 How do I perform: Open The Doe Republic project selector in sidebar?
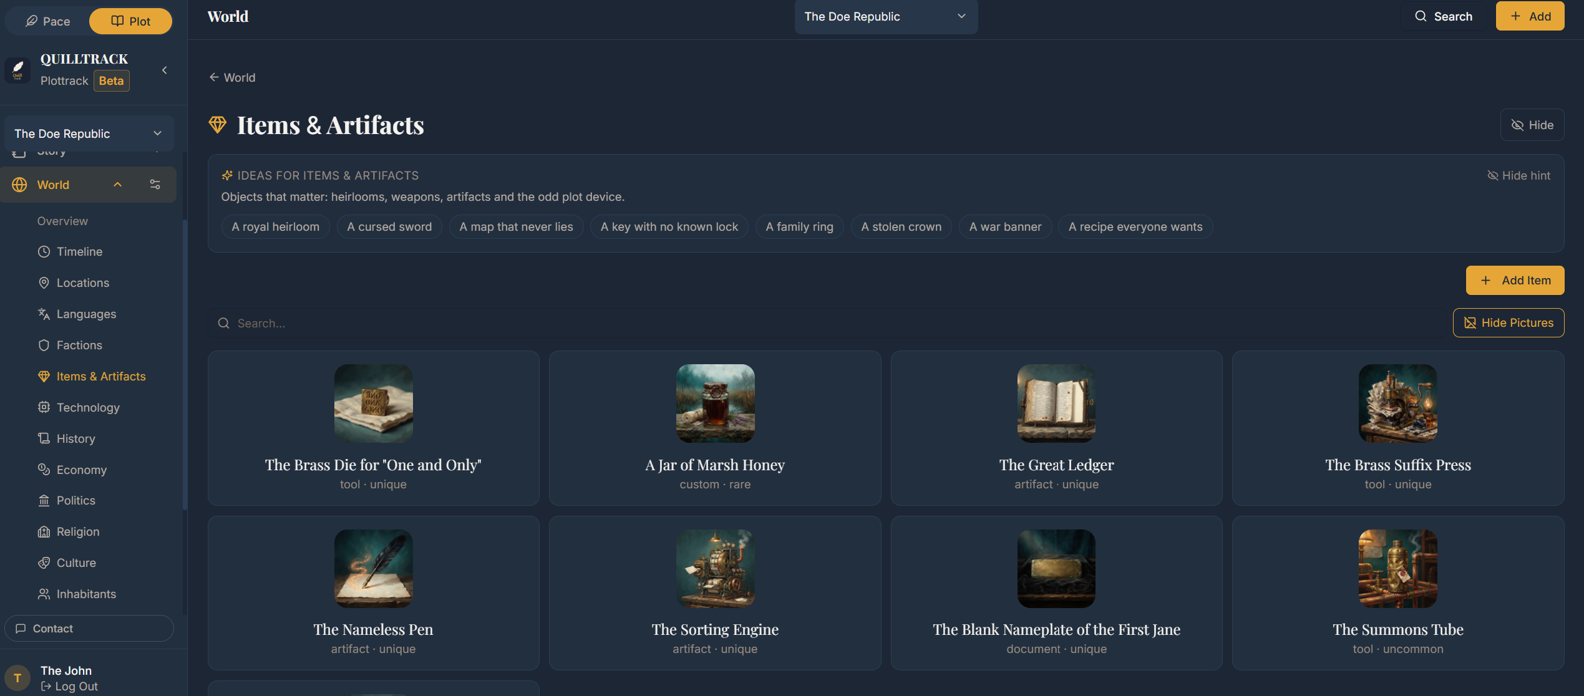pos(89,133)
